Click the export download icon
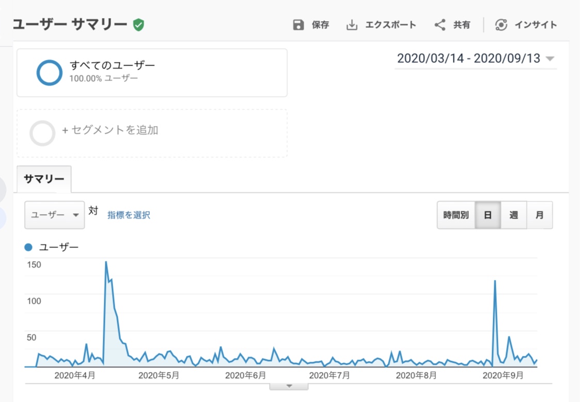This screenshot has width=581, height=402. pos(352,25)
